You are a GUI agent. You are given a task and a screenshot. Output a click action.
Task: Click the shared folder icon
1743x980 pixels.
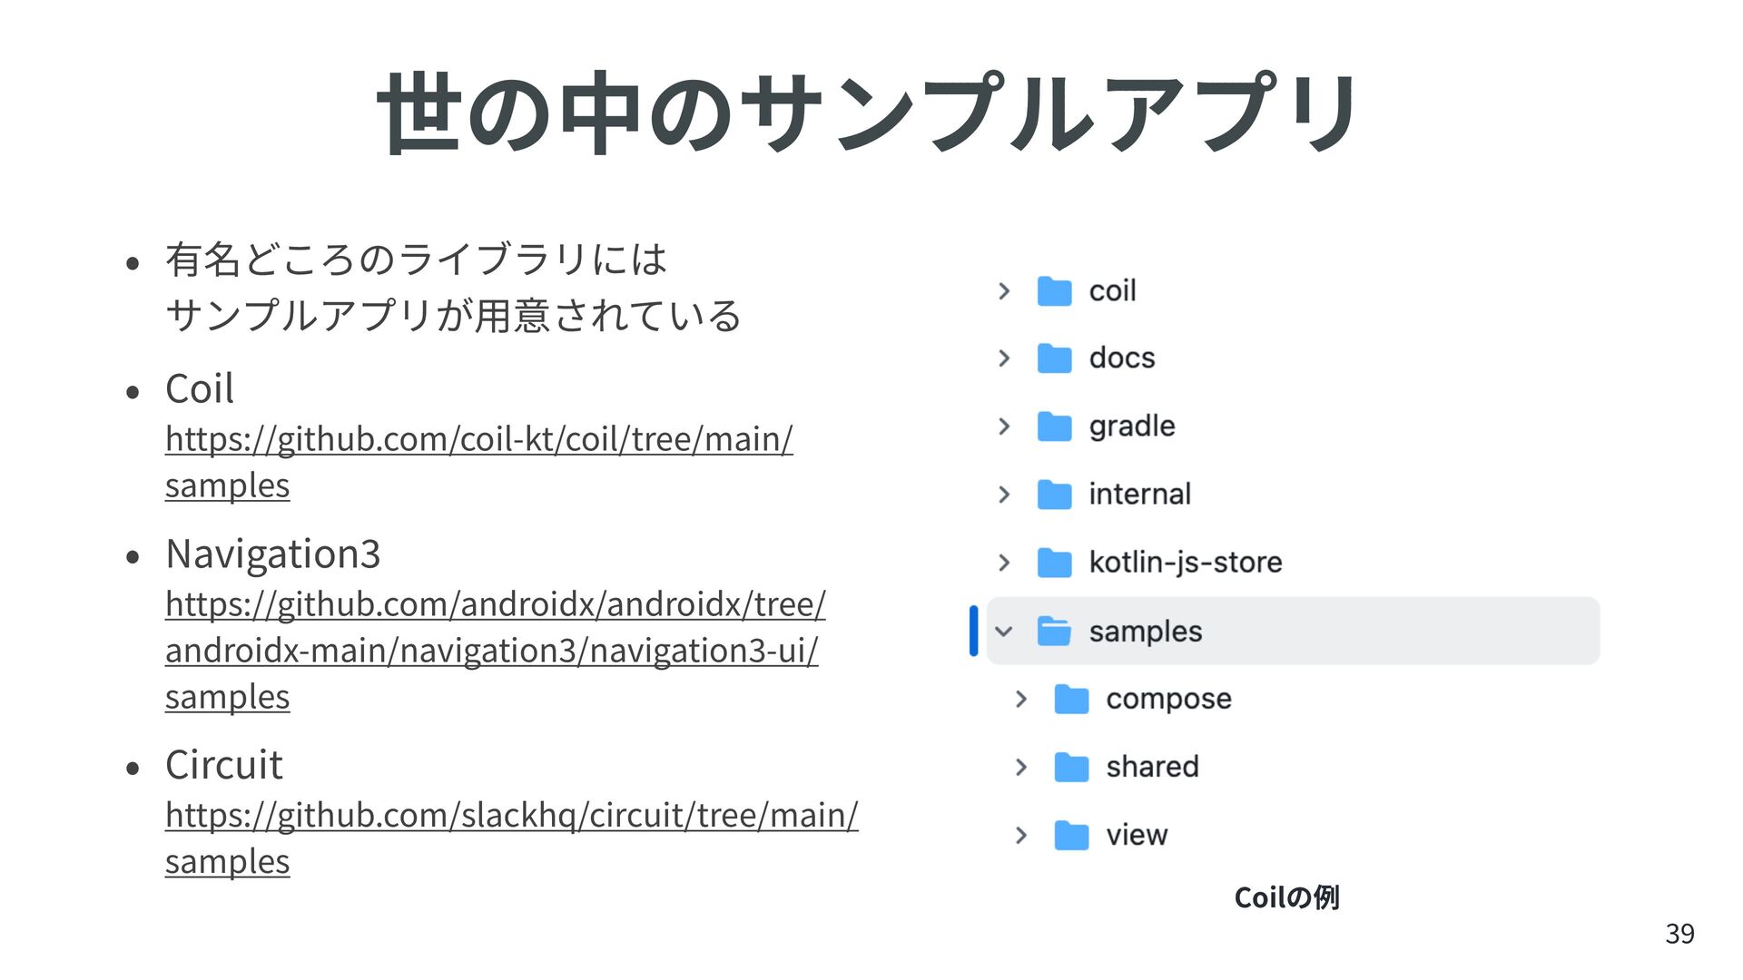[x=1071, y=767]
